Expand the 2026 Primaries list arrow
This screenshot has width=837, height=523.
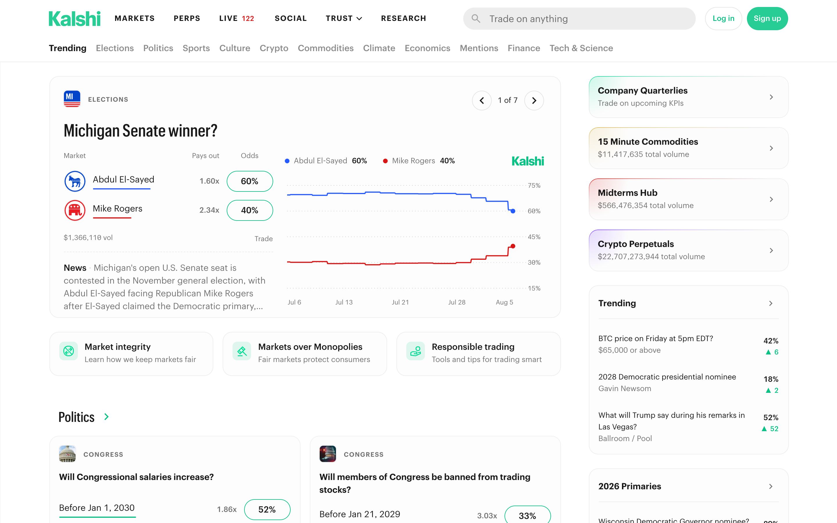(771, 486)
